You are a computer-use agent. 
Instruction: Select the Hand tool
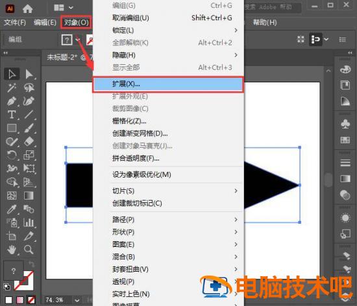pos(12,250)
